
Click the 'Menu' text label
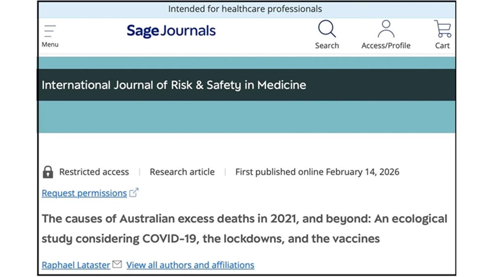(x=50, y=45)
